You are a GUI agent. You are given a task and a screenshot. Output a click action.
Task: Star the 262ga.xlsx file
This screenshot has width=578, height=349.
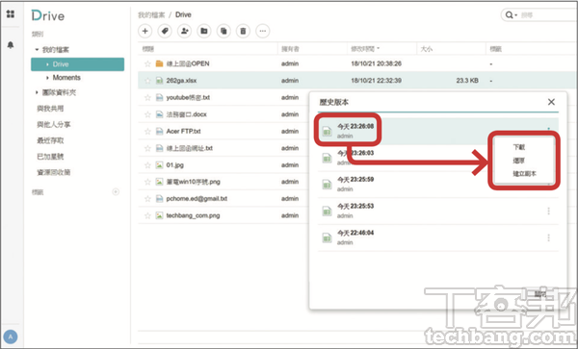click(x=147, y=81)
